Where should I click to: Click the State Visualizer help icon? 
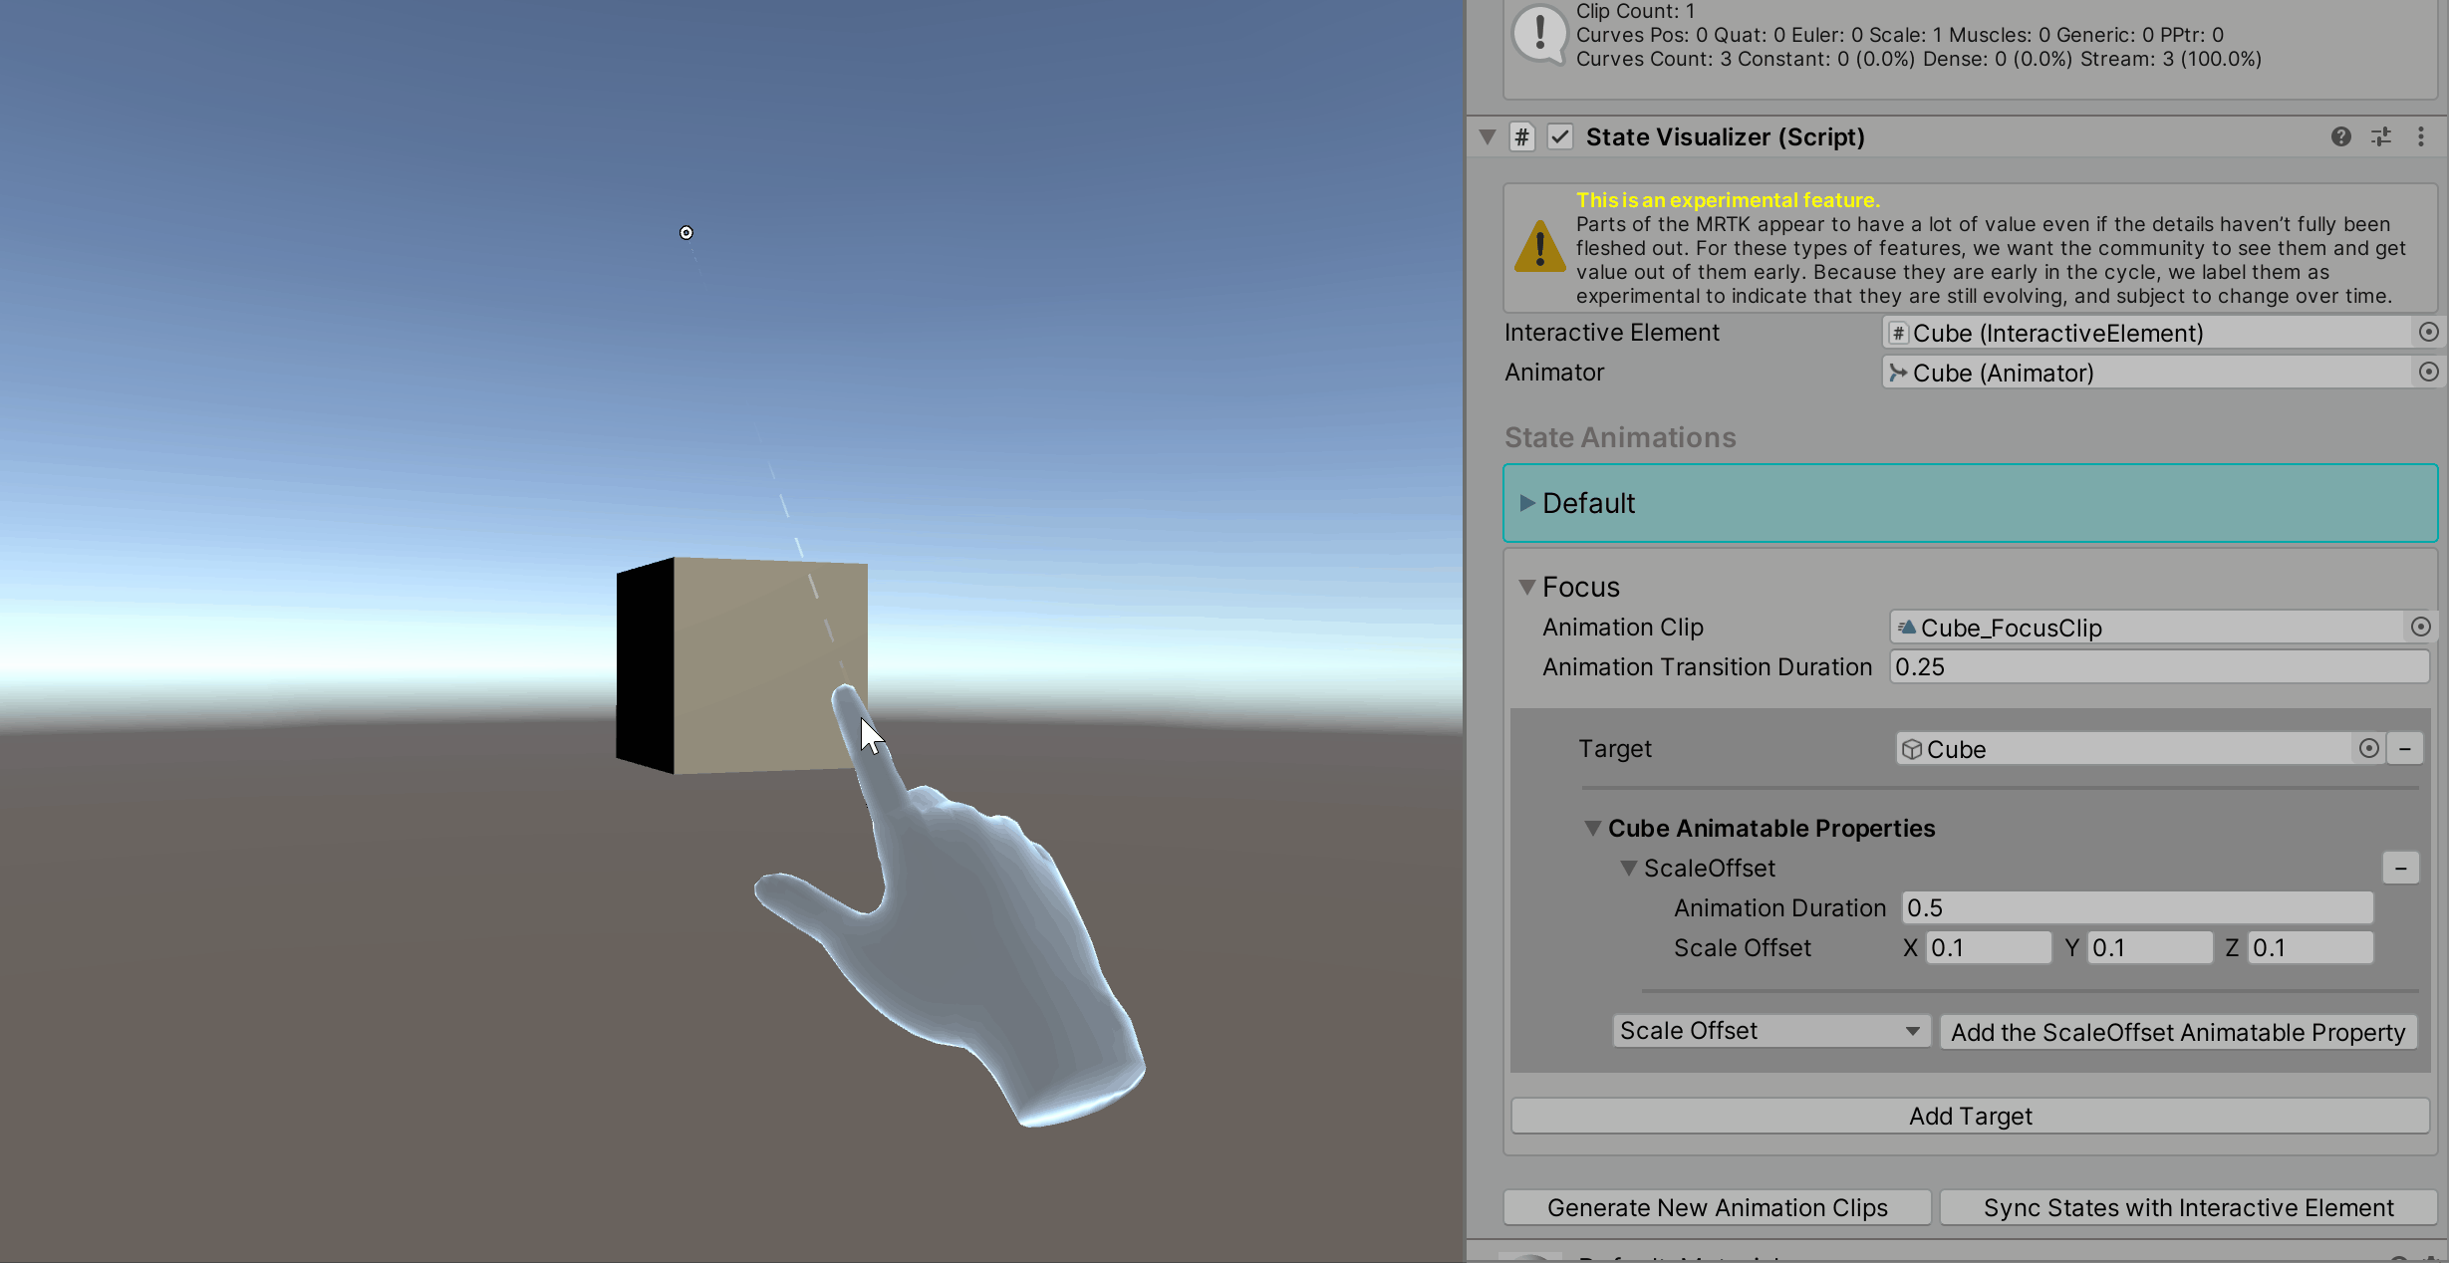(x=2341, y=136)
